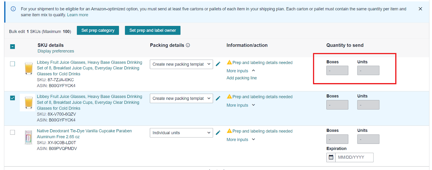Toggle the select-all checkbox in the header
432x170 pixels.
click(x=12, y=46)
